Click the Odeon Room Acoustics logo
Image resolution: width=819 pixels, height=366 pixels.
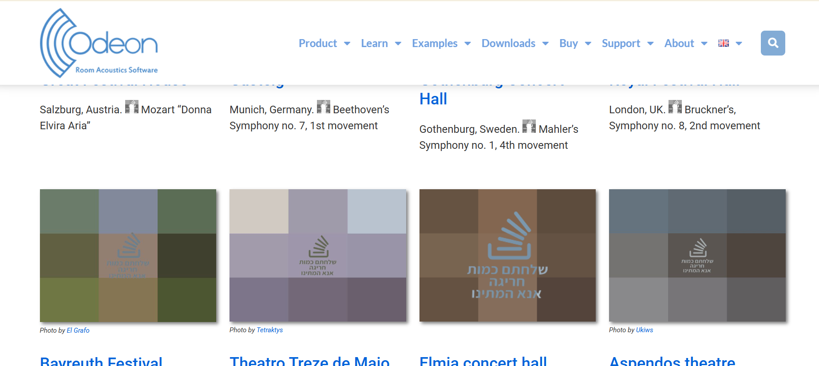(x=99, y=43)
